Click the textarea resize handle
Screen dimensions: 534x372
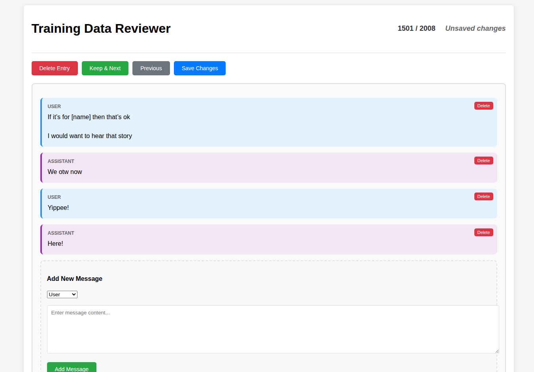coord(497,350)
